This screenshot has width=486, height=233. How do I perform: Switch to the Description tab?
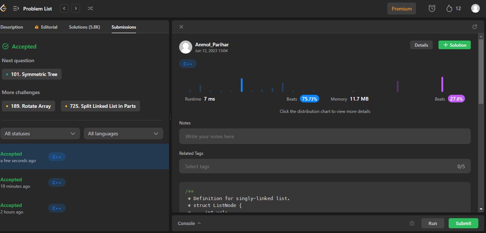click(12, 27)
